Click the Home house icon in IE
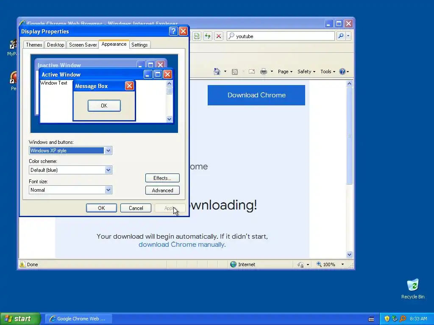This screenshot has height=325, width=434. (217, 72)
